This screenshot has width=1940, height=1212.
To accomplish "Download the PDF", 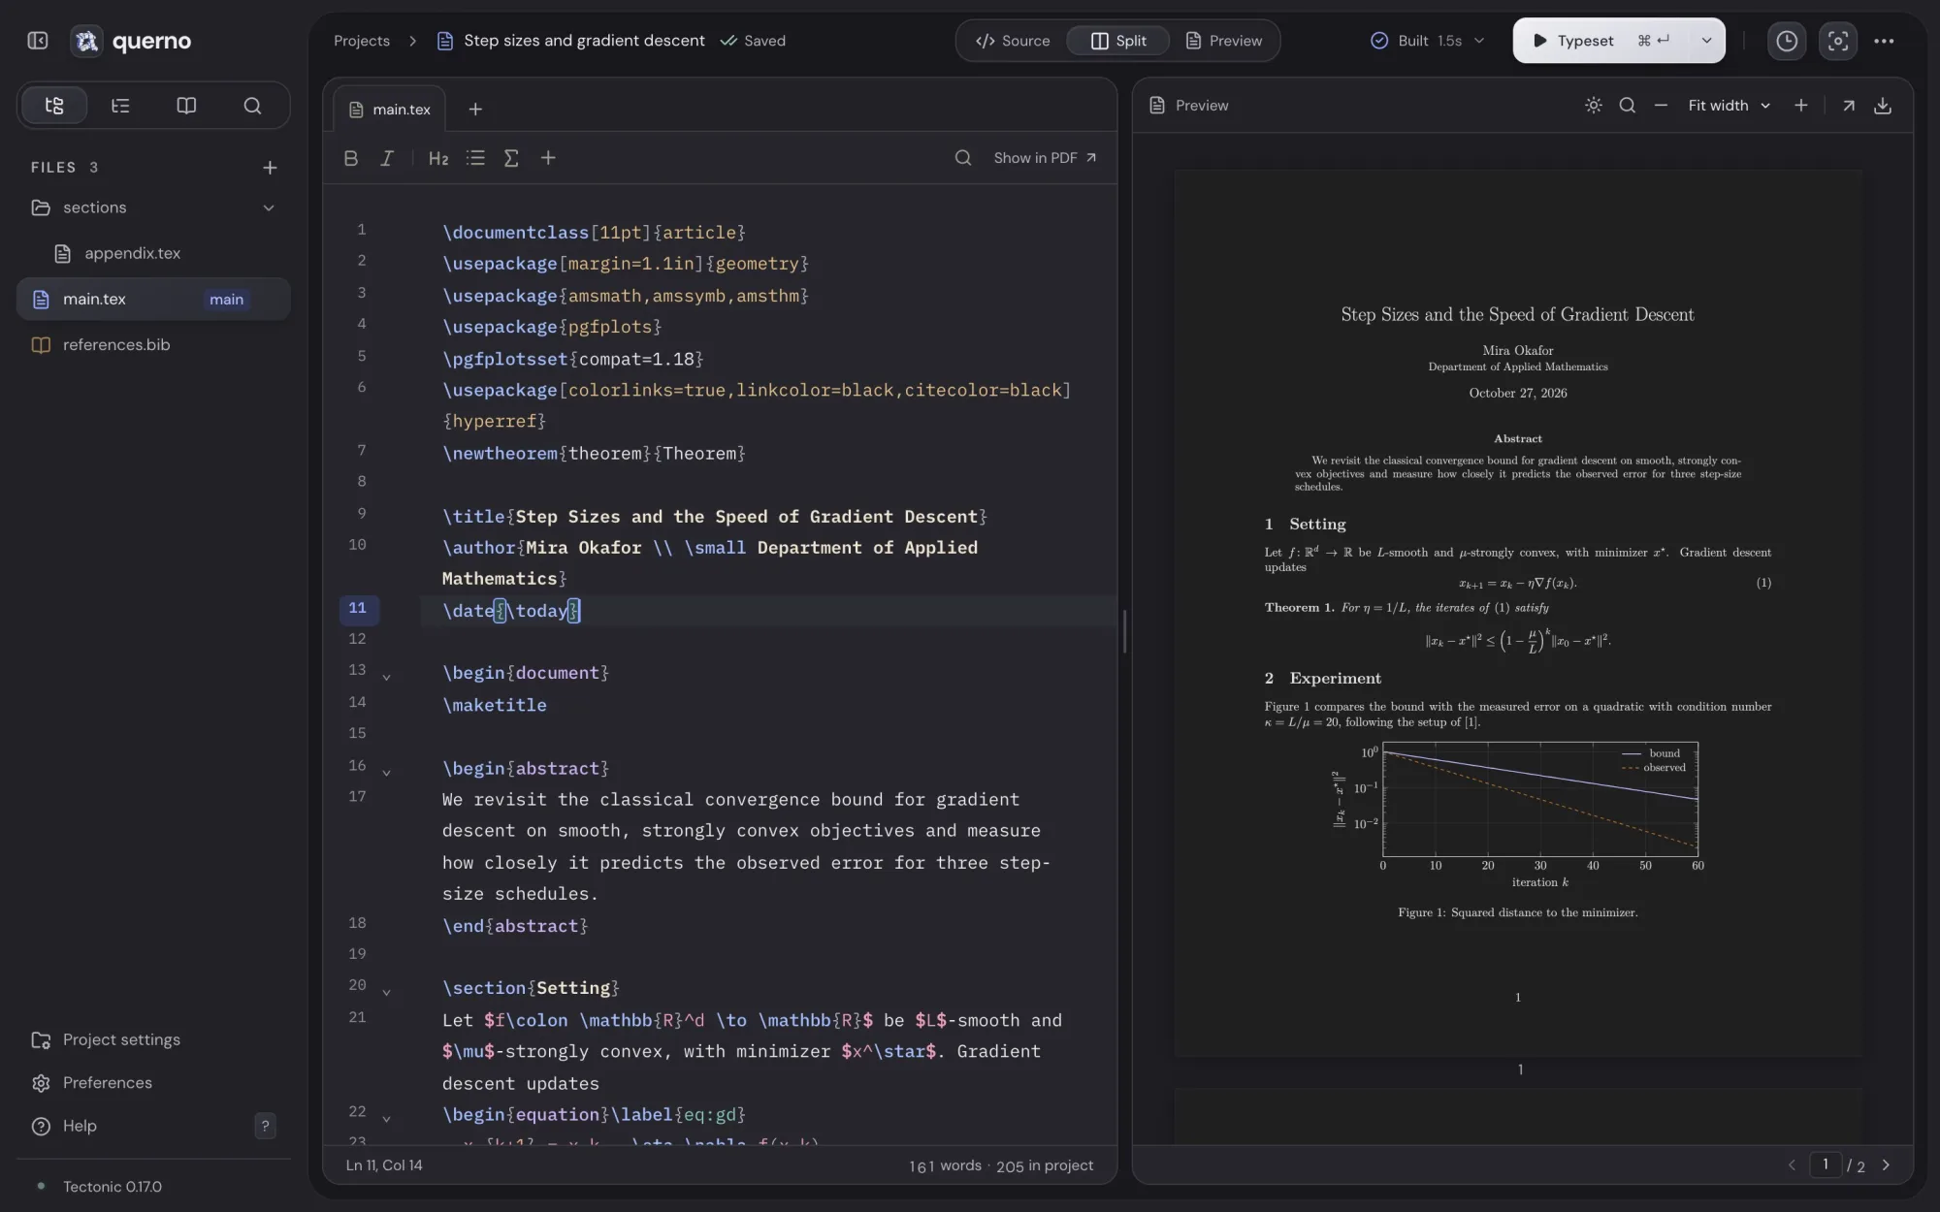I will (1883, 106).
